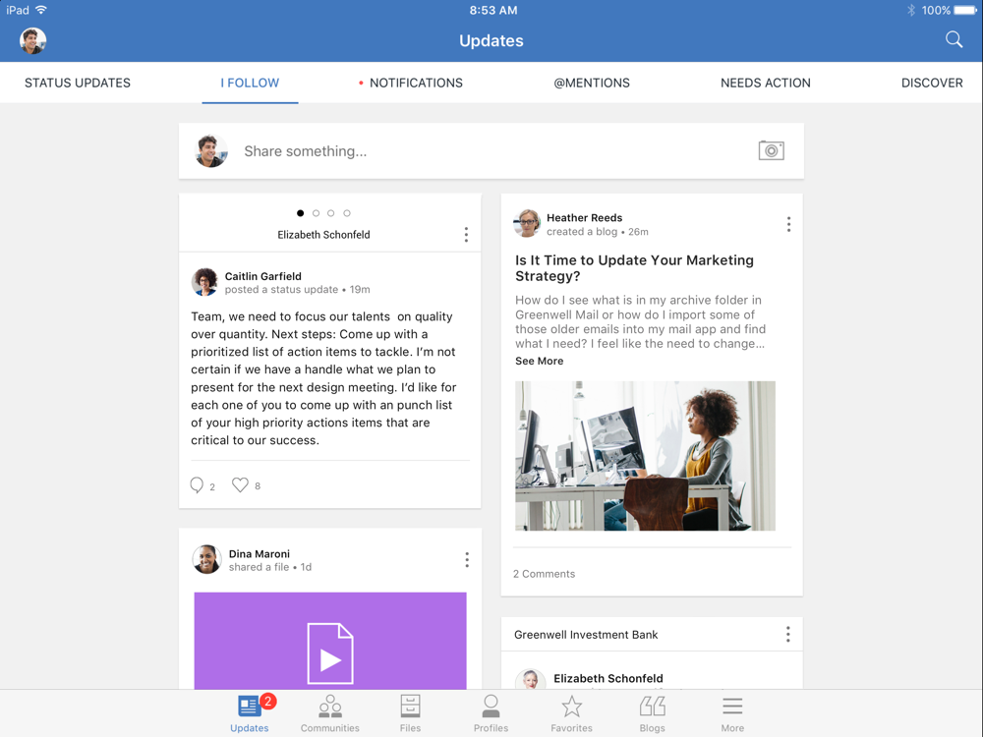Play Dina Maroni's shared video file

pos(330,652)
